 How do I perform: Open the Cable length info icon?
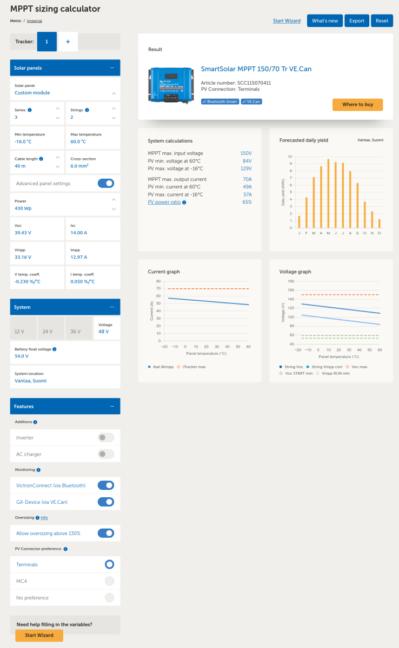coord(41,159)
